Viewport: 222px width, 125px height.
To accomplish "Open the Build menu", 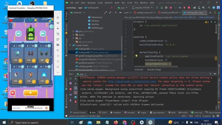I will [x=117, y=3].
